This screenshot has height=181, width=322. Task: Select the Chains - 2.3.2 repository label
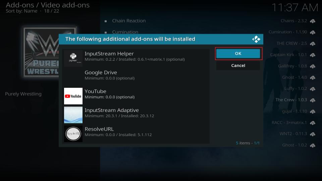pos(294,21)
